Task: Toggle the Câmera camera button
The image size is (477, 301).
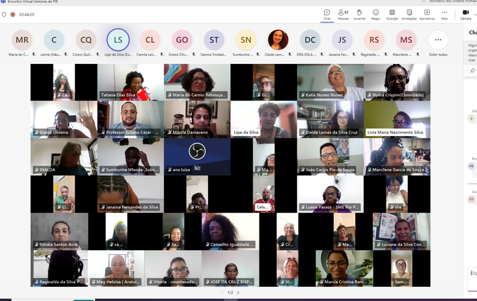Action: [x=465, y=14]
